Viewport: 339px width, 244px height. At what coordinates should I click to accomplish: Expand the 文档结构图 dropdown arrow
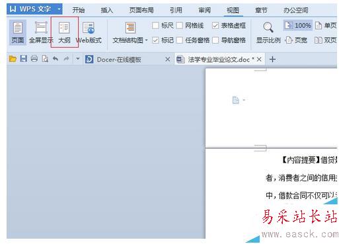point(147,40)
